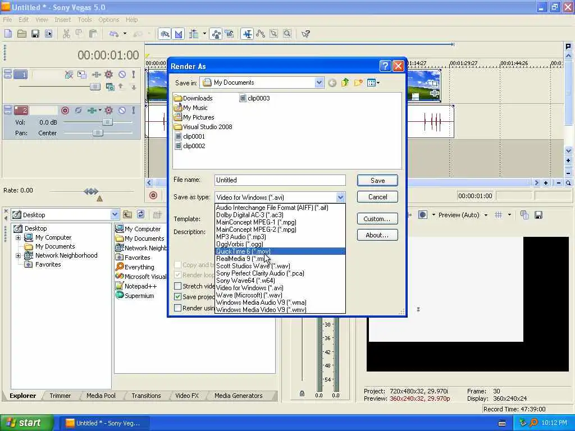Viewport: 575px width, 431px height.
Task: Click the Copy Snapshot icon above preview
Action: [524, 215]
